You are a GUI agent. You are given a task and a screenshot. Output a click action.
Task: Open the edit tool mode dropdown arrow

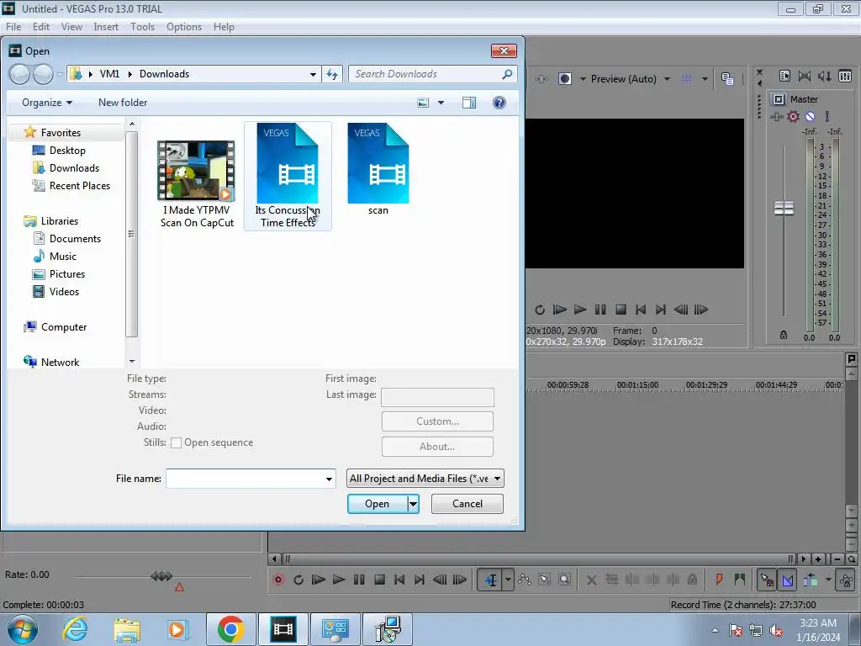point(509,580)
